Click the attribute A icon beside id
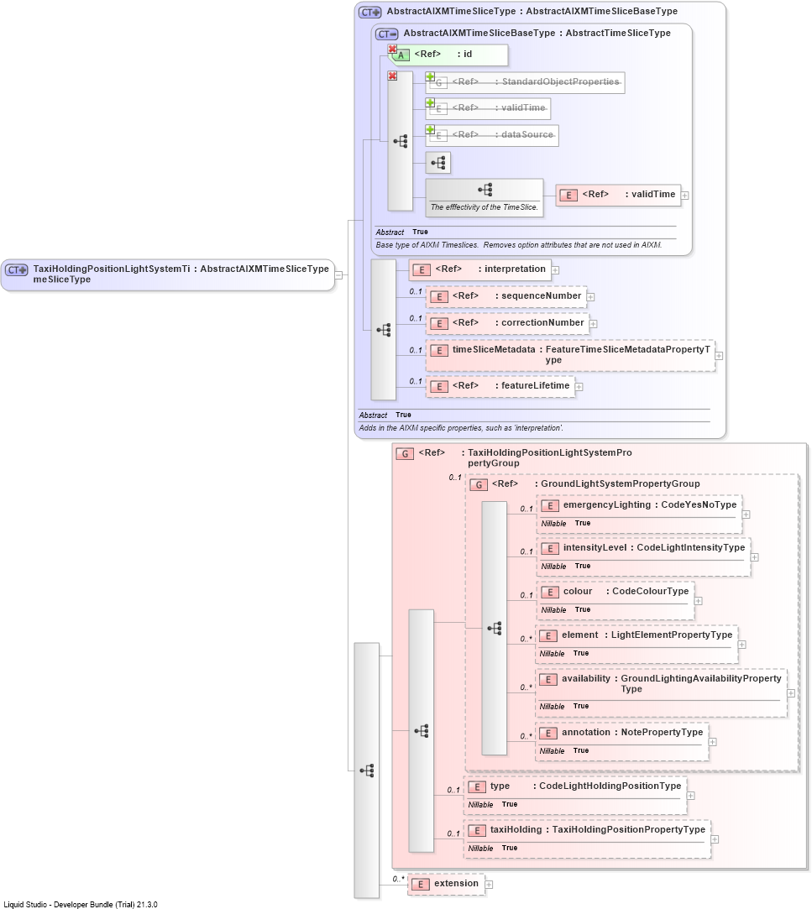 (x=401, y=55)
